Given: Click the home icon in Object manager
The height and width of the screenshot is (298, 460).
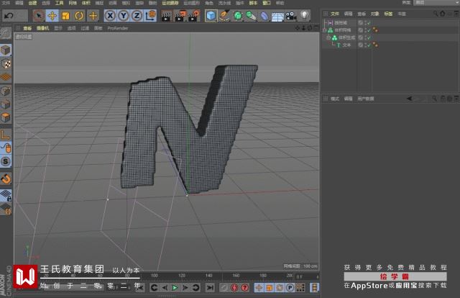Looking at the screenshot, I should point(443,14).
